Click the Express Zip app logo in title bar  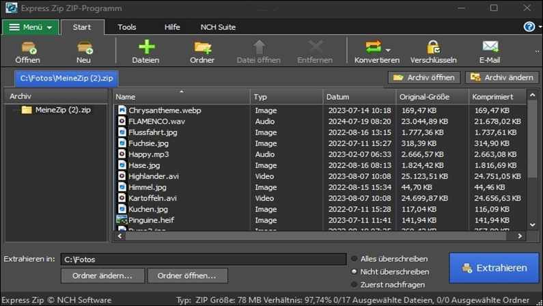point(11,8)
